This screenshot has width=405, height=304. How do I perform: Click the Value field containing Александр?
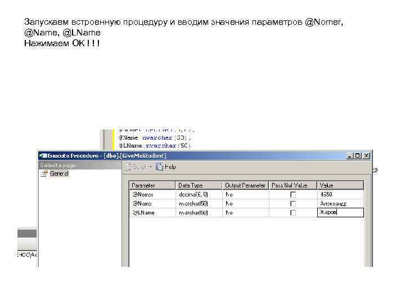340,203
